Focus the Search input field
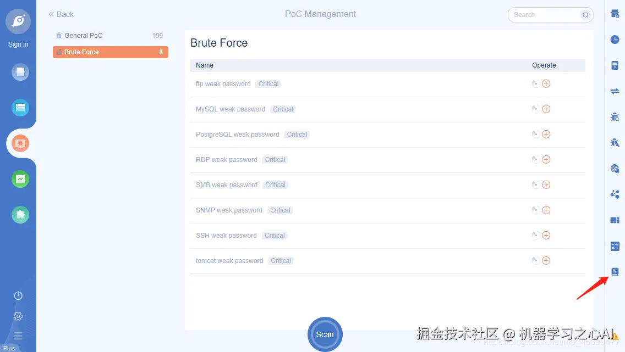The width and height of the screenshot is (625, 352). (x=545, y=15)
